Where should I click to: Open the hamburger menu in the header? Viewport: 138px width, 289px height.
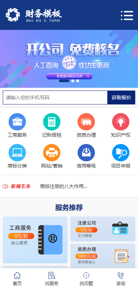(127, 16)
